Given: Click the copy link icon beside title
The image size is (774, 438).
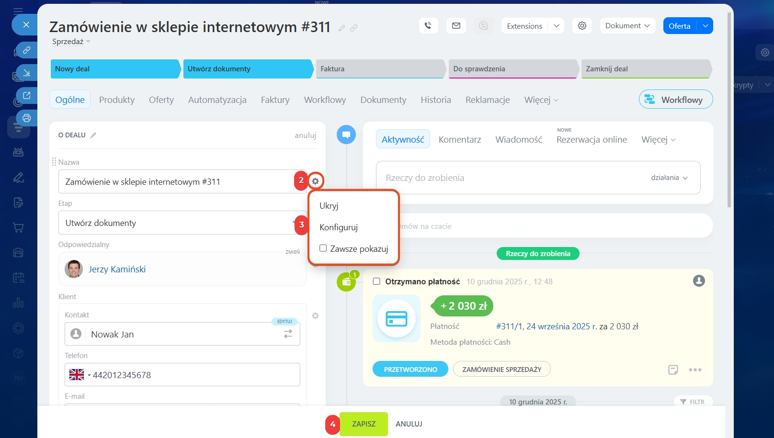Looking at the screenshot, I should click(354, 28).
